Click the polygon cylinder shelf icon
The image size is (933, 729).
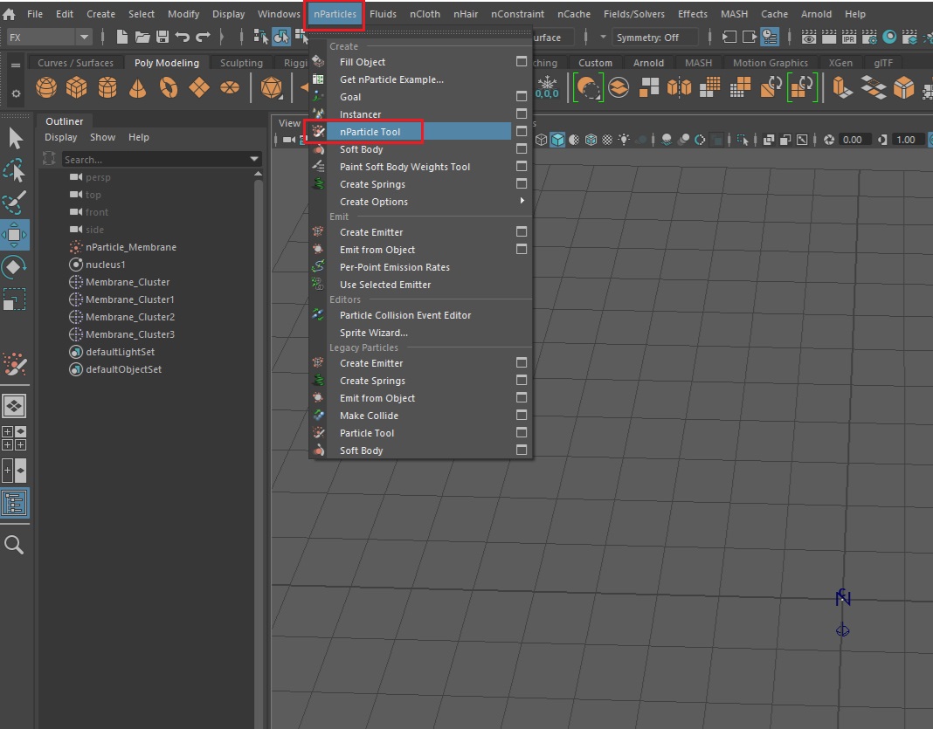pyautogui.click(x=107, y=88)
